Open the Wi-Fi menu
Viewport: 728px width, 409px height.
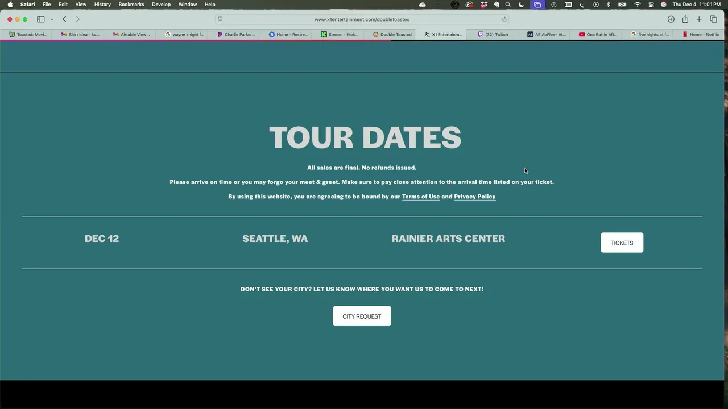pyautogui.click(x=638, y=5)
